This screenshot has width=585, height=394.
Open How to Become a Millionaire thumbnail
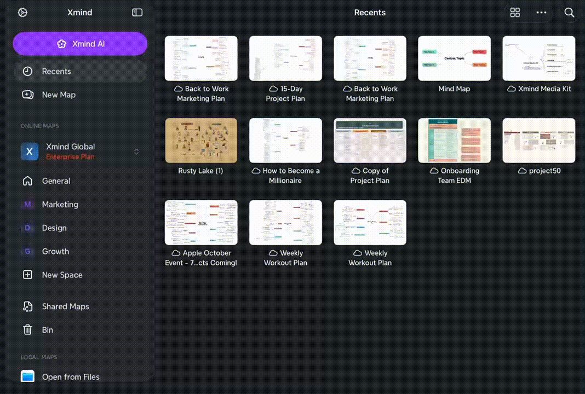click(x=285, y=141)
